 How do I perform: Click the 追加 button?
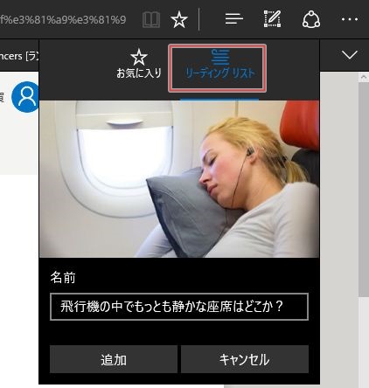coord(114,359)
